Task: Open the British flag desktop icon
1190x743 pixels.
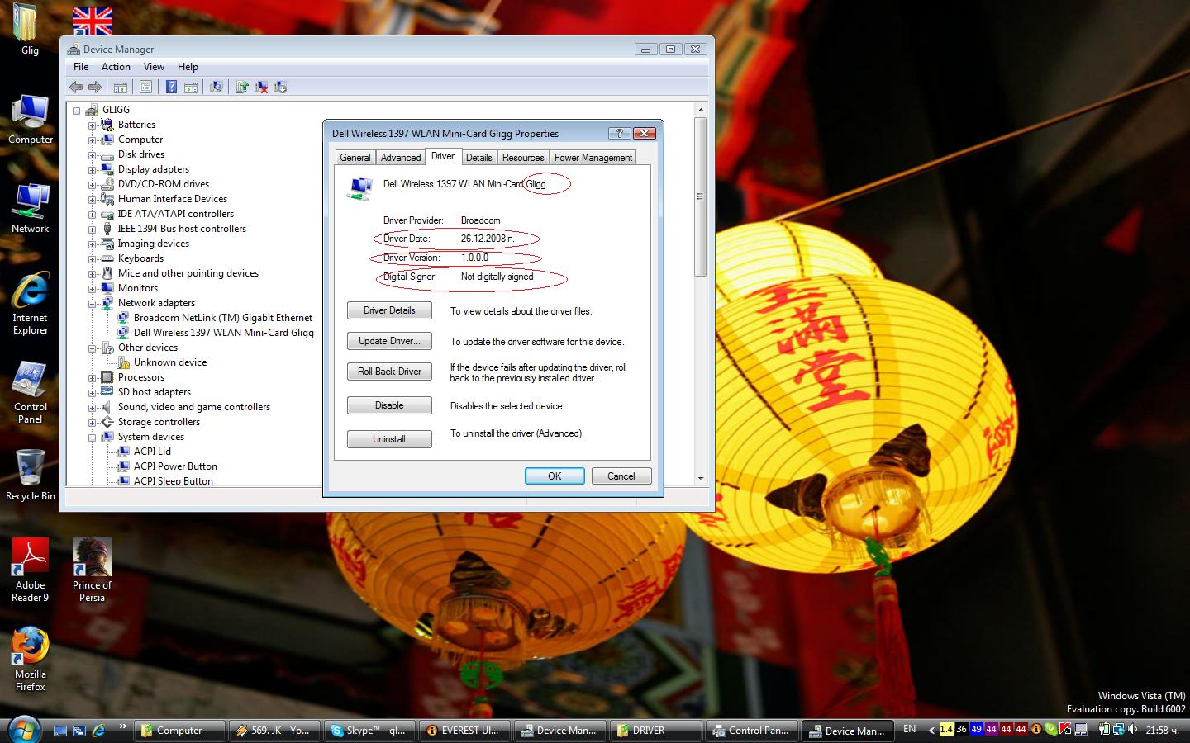Action: point(93,20)
